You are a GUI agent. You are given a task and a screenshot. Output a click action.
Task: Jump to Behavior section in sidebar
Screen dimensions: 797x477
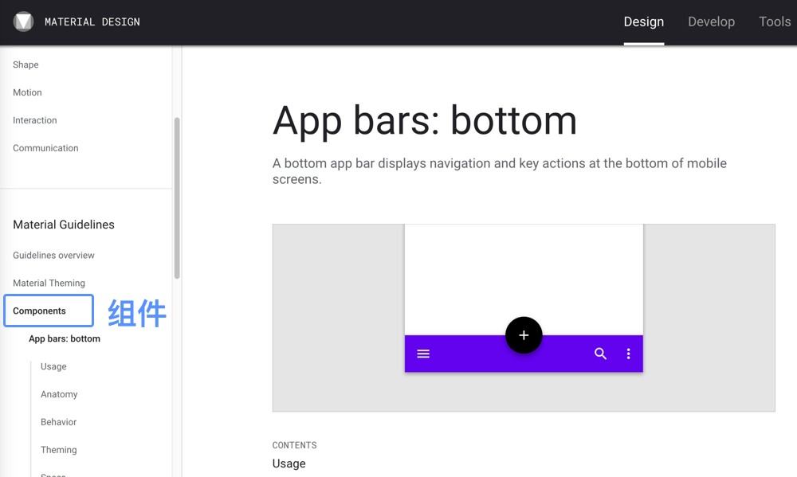pos(58,422)
